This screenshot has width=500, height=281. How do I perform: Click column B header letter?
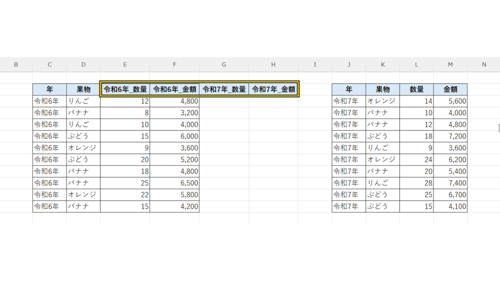16,64
